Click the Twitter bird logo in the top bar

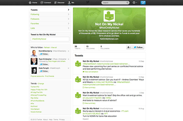tap(88, 3)
